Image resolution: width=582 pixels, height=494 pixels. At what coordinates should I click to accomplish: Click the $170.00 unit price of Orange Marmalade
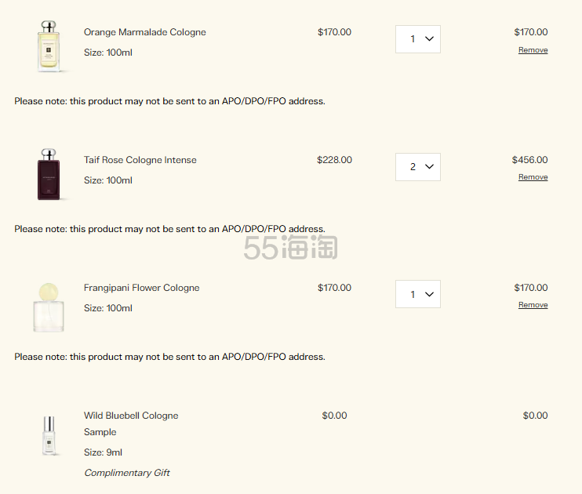point(334,32)
